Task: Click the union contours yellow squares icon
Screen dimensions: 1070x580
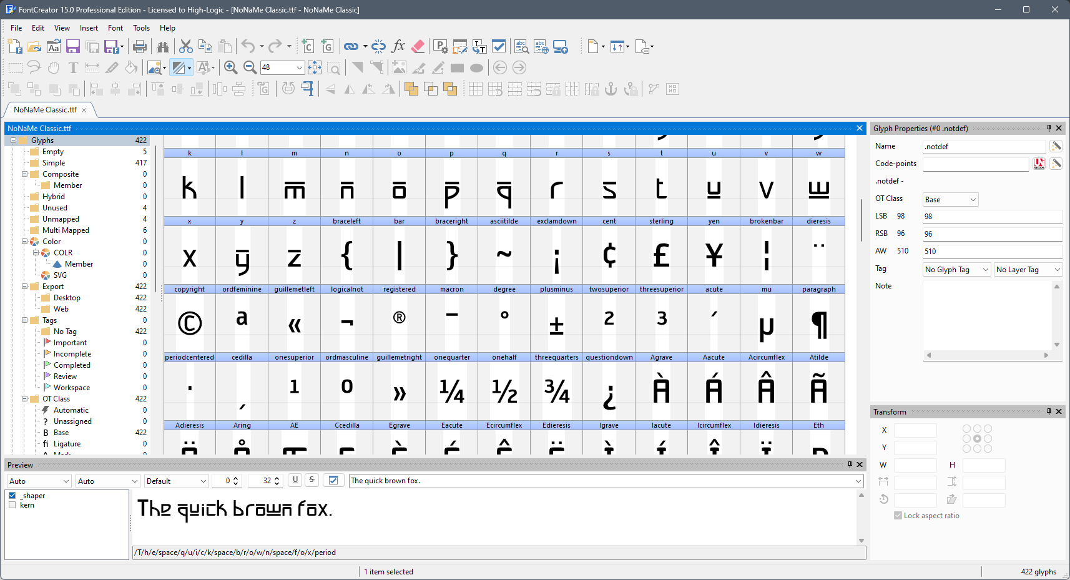Action: tap(411, 89)
